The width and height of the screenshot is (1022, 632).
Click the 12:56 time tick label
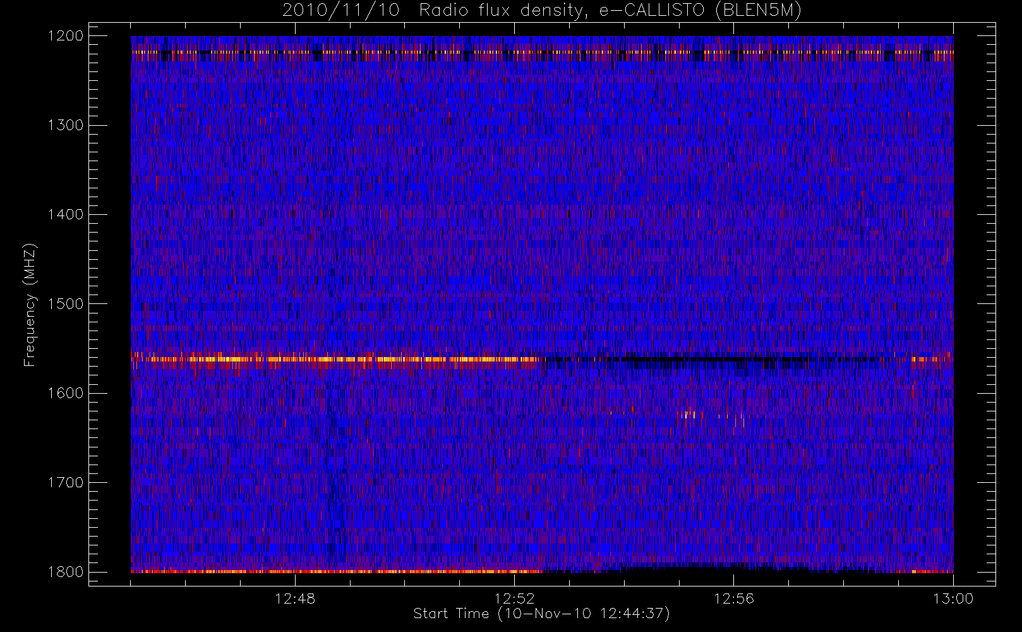(733, 599)
